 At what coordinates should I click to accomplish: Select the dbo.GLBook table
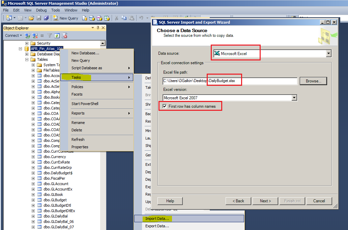(x=53, y=195)
